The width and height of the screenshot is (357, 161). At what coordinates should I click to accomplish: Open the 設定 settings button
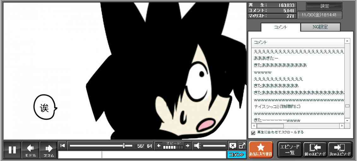(324, 6)
